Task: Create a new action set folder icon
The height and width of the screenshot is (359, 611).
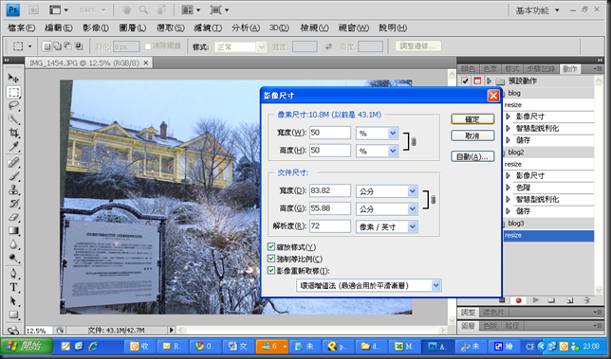Action: point(552,300)
